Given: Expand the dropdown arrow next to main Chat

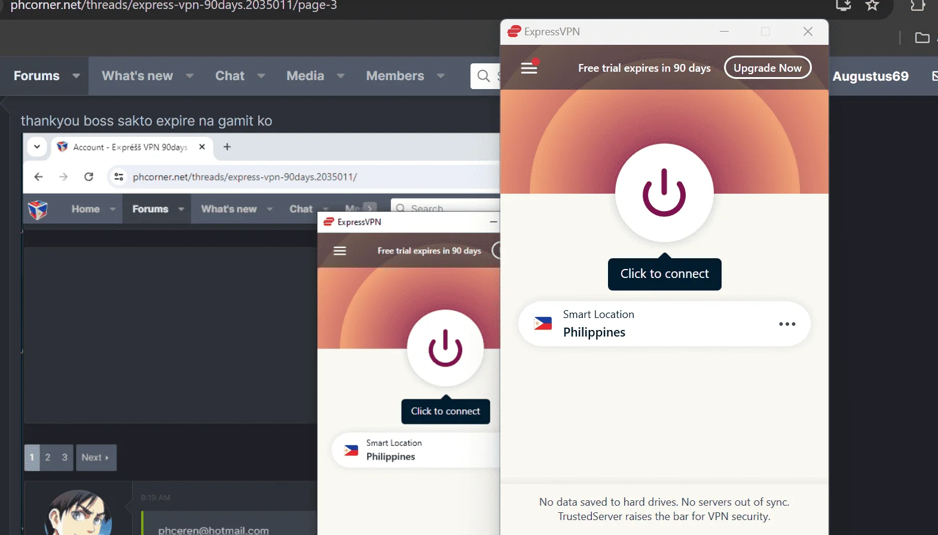Looking at the screenshot, I should click(x=261, y=76).
